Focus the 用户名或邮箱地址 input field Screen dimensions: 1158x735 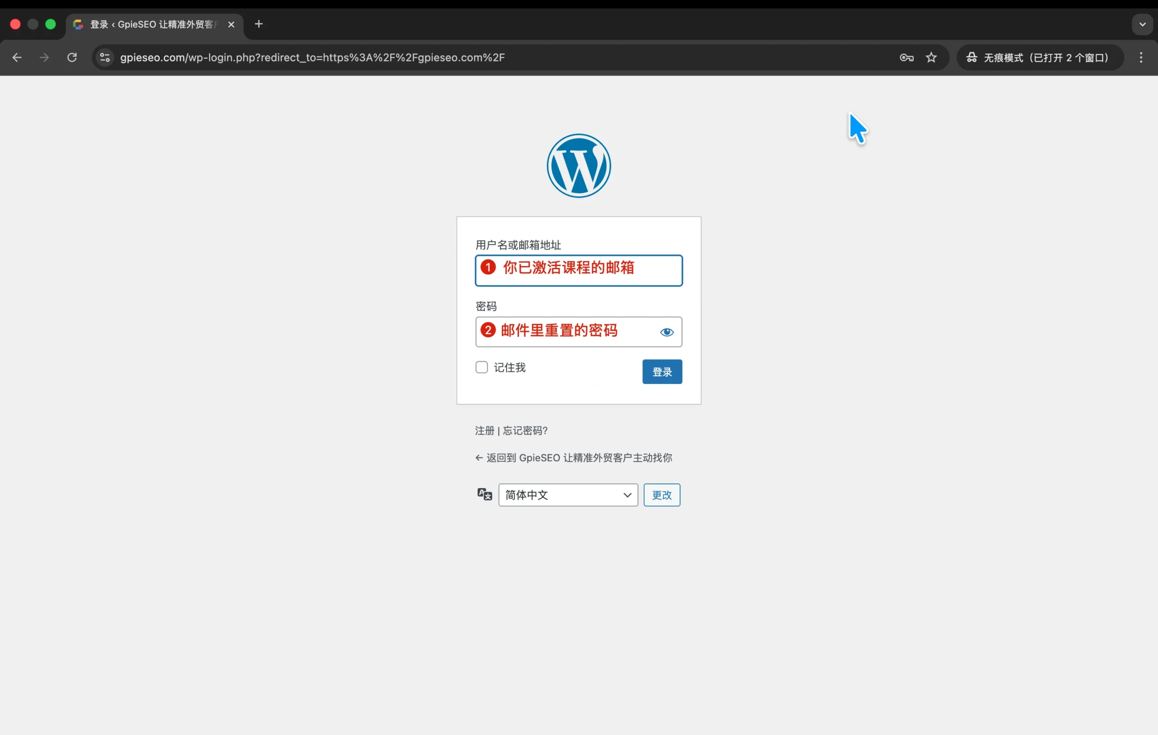[x=579, y=270]
